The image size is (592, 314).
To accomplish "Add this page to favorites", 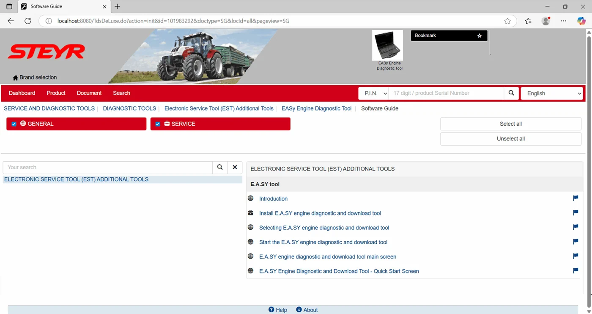I will coord(507,21).
